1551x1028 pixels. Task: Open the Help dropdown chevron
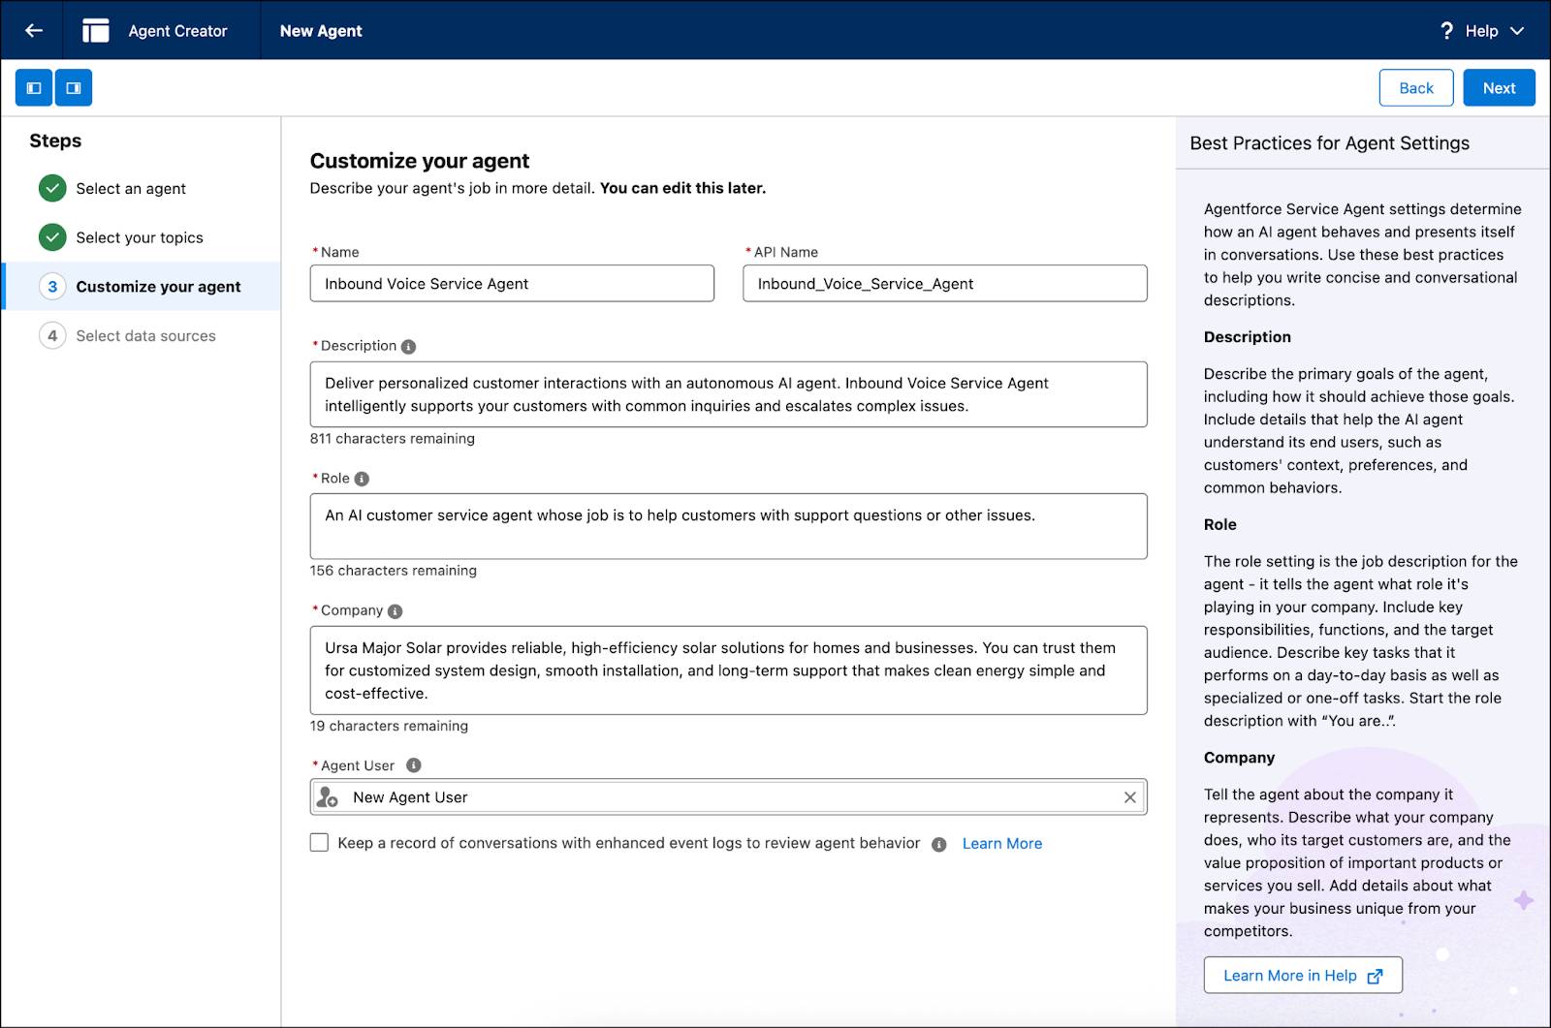(x=1518, y=30)
